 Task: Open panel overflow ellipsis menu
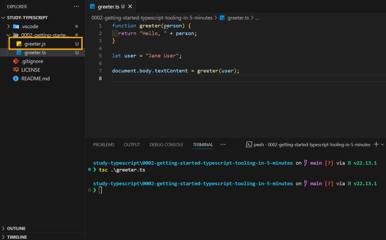pyautogui.click(x=223, y=144)
